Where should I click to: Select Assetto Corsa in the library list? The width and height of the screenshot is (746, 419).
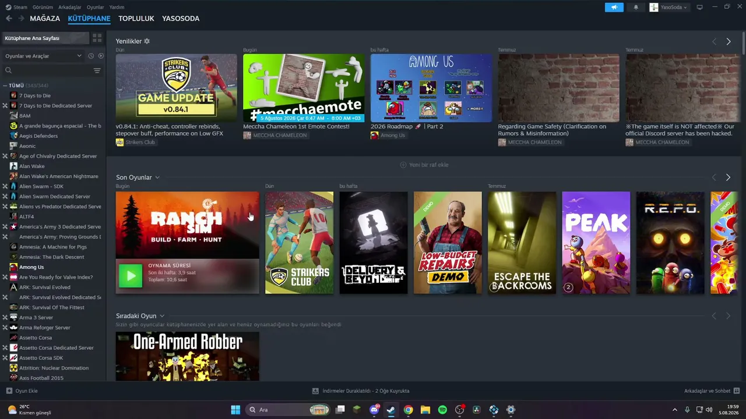point(36,338)
